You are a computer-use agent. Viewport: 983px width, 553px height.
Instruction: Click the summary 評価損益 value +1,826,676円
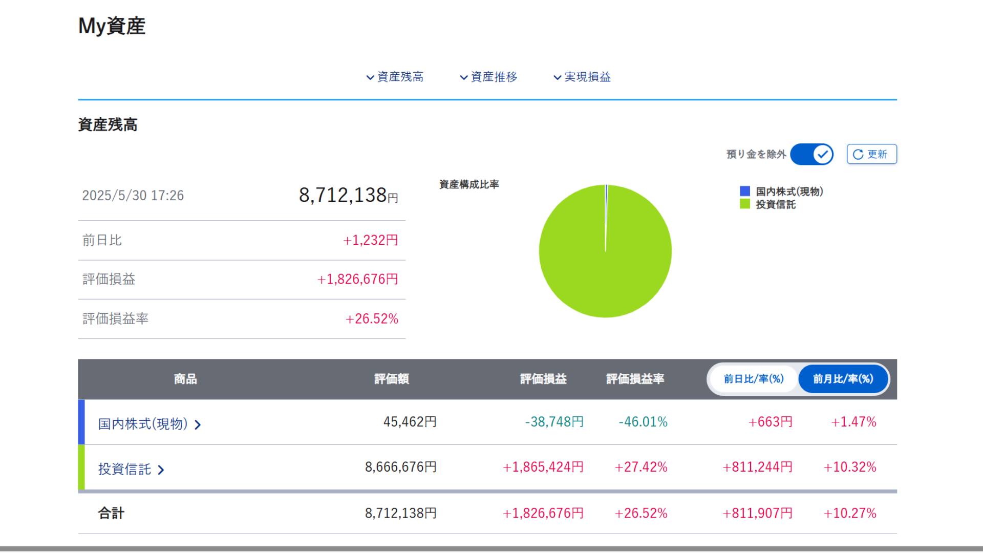[x=357, y=279]
